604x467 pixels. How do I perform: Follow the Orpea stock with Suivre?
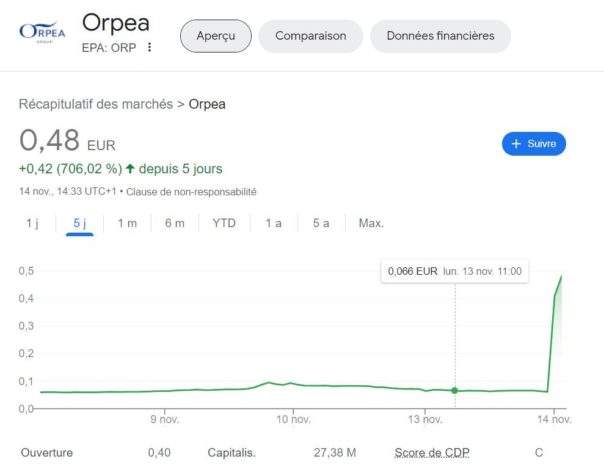[x=534, y=144]
